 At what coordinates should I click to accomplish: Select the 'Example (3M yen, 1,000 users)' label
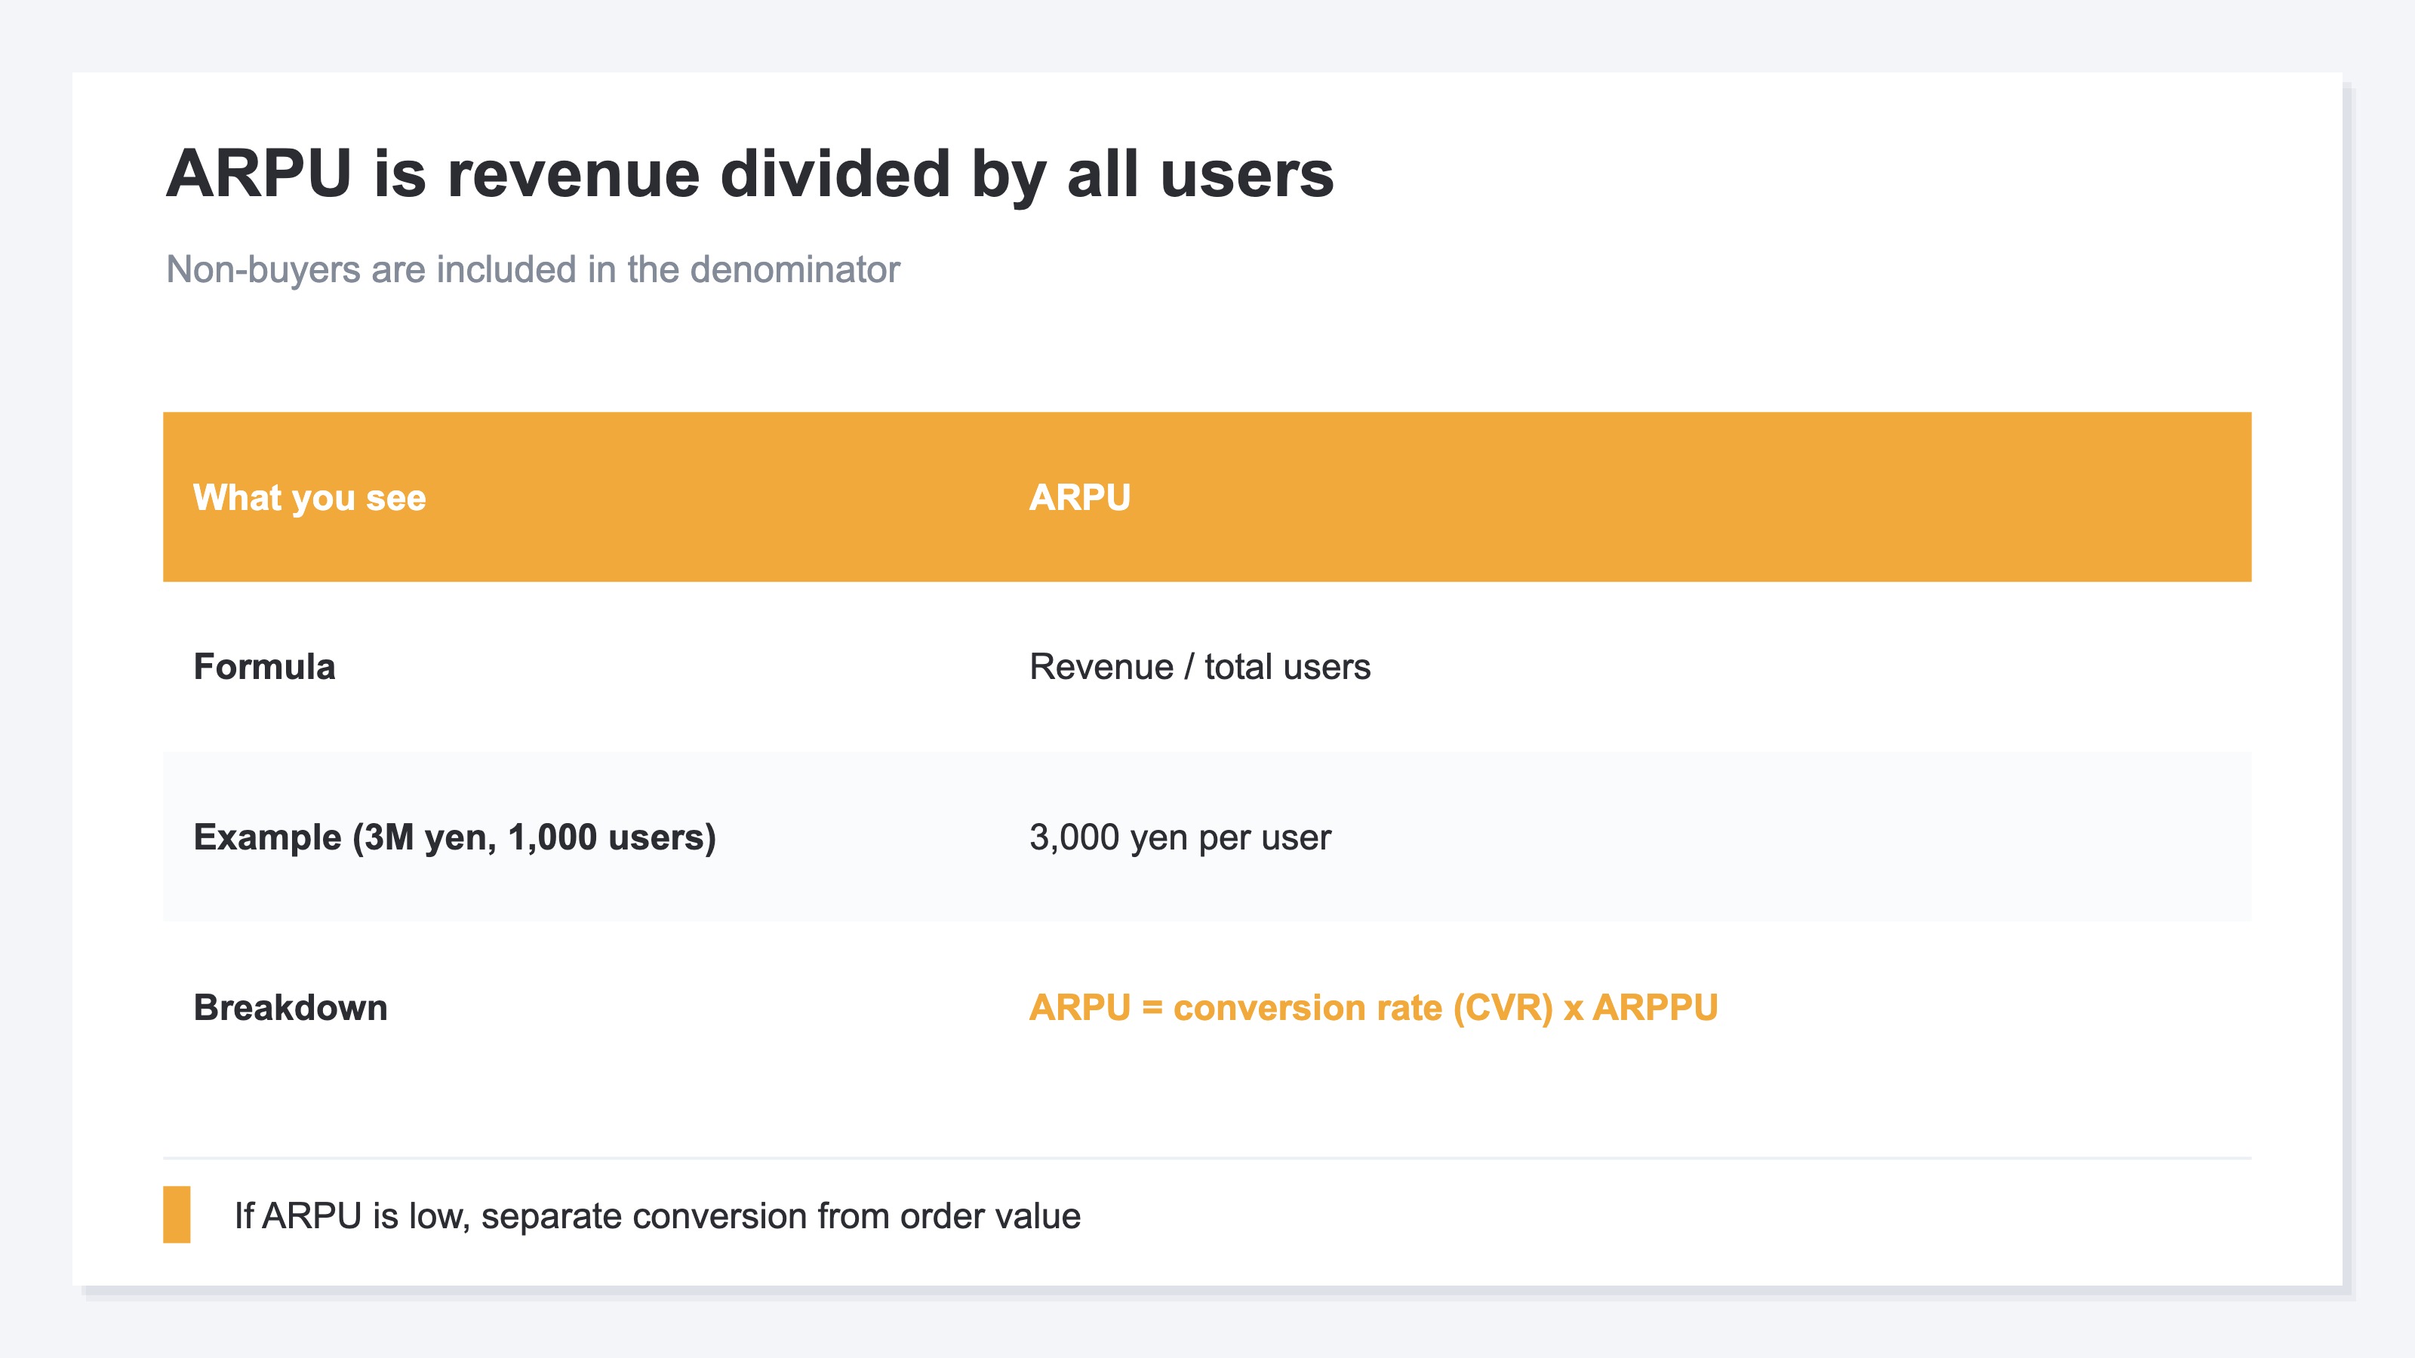pyautogui.click(x=454, y=837)
